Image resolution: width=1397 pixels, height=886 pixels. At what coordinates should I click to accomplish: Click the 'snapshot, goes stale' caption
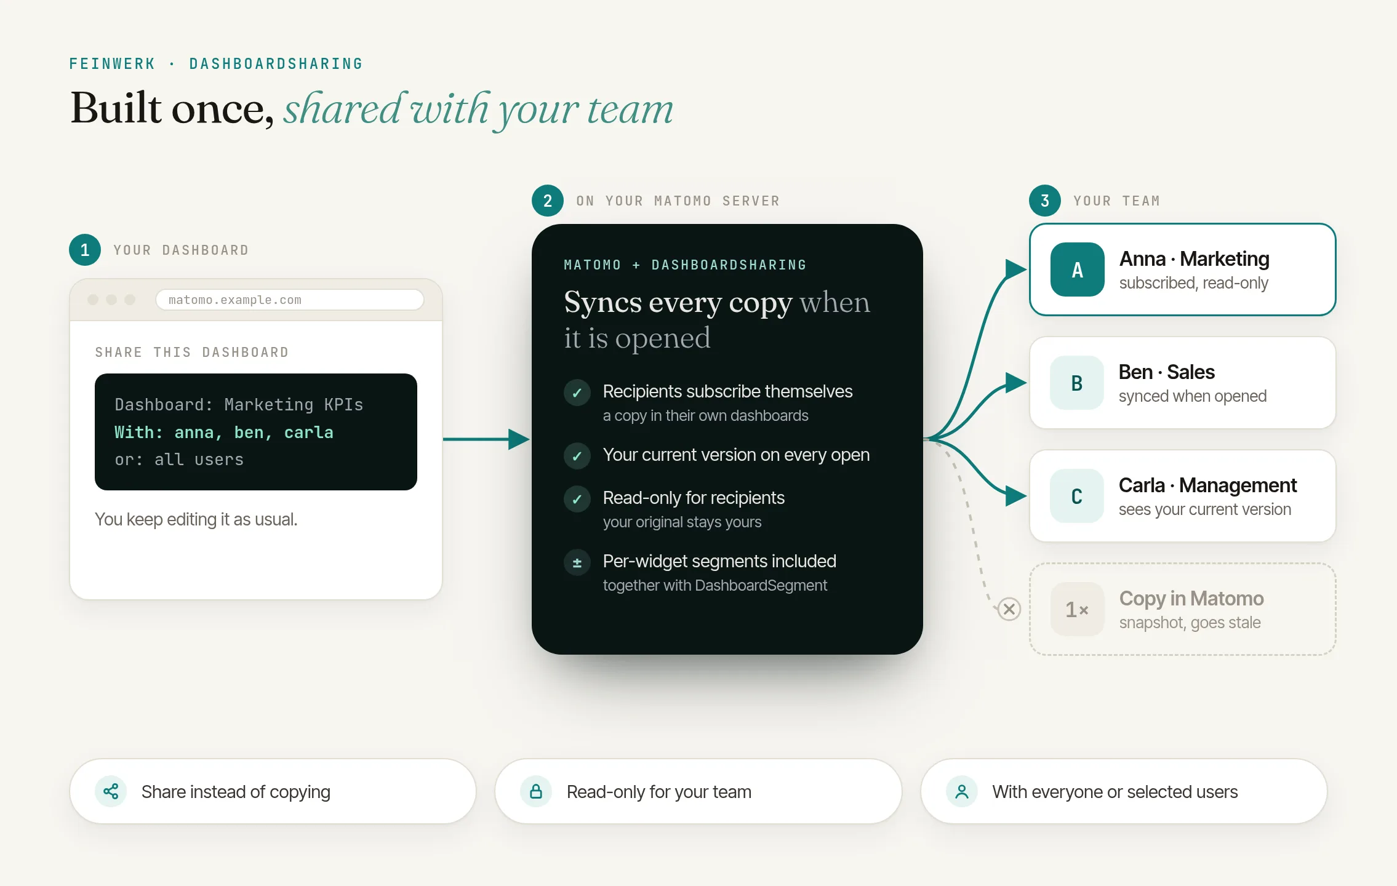[1190, 623]
